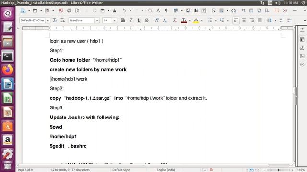Apply yellow highlighting color

point(196,20)
